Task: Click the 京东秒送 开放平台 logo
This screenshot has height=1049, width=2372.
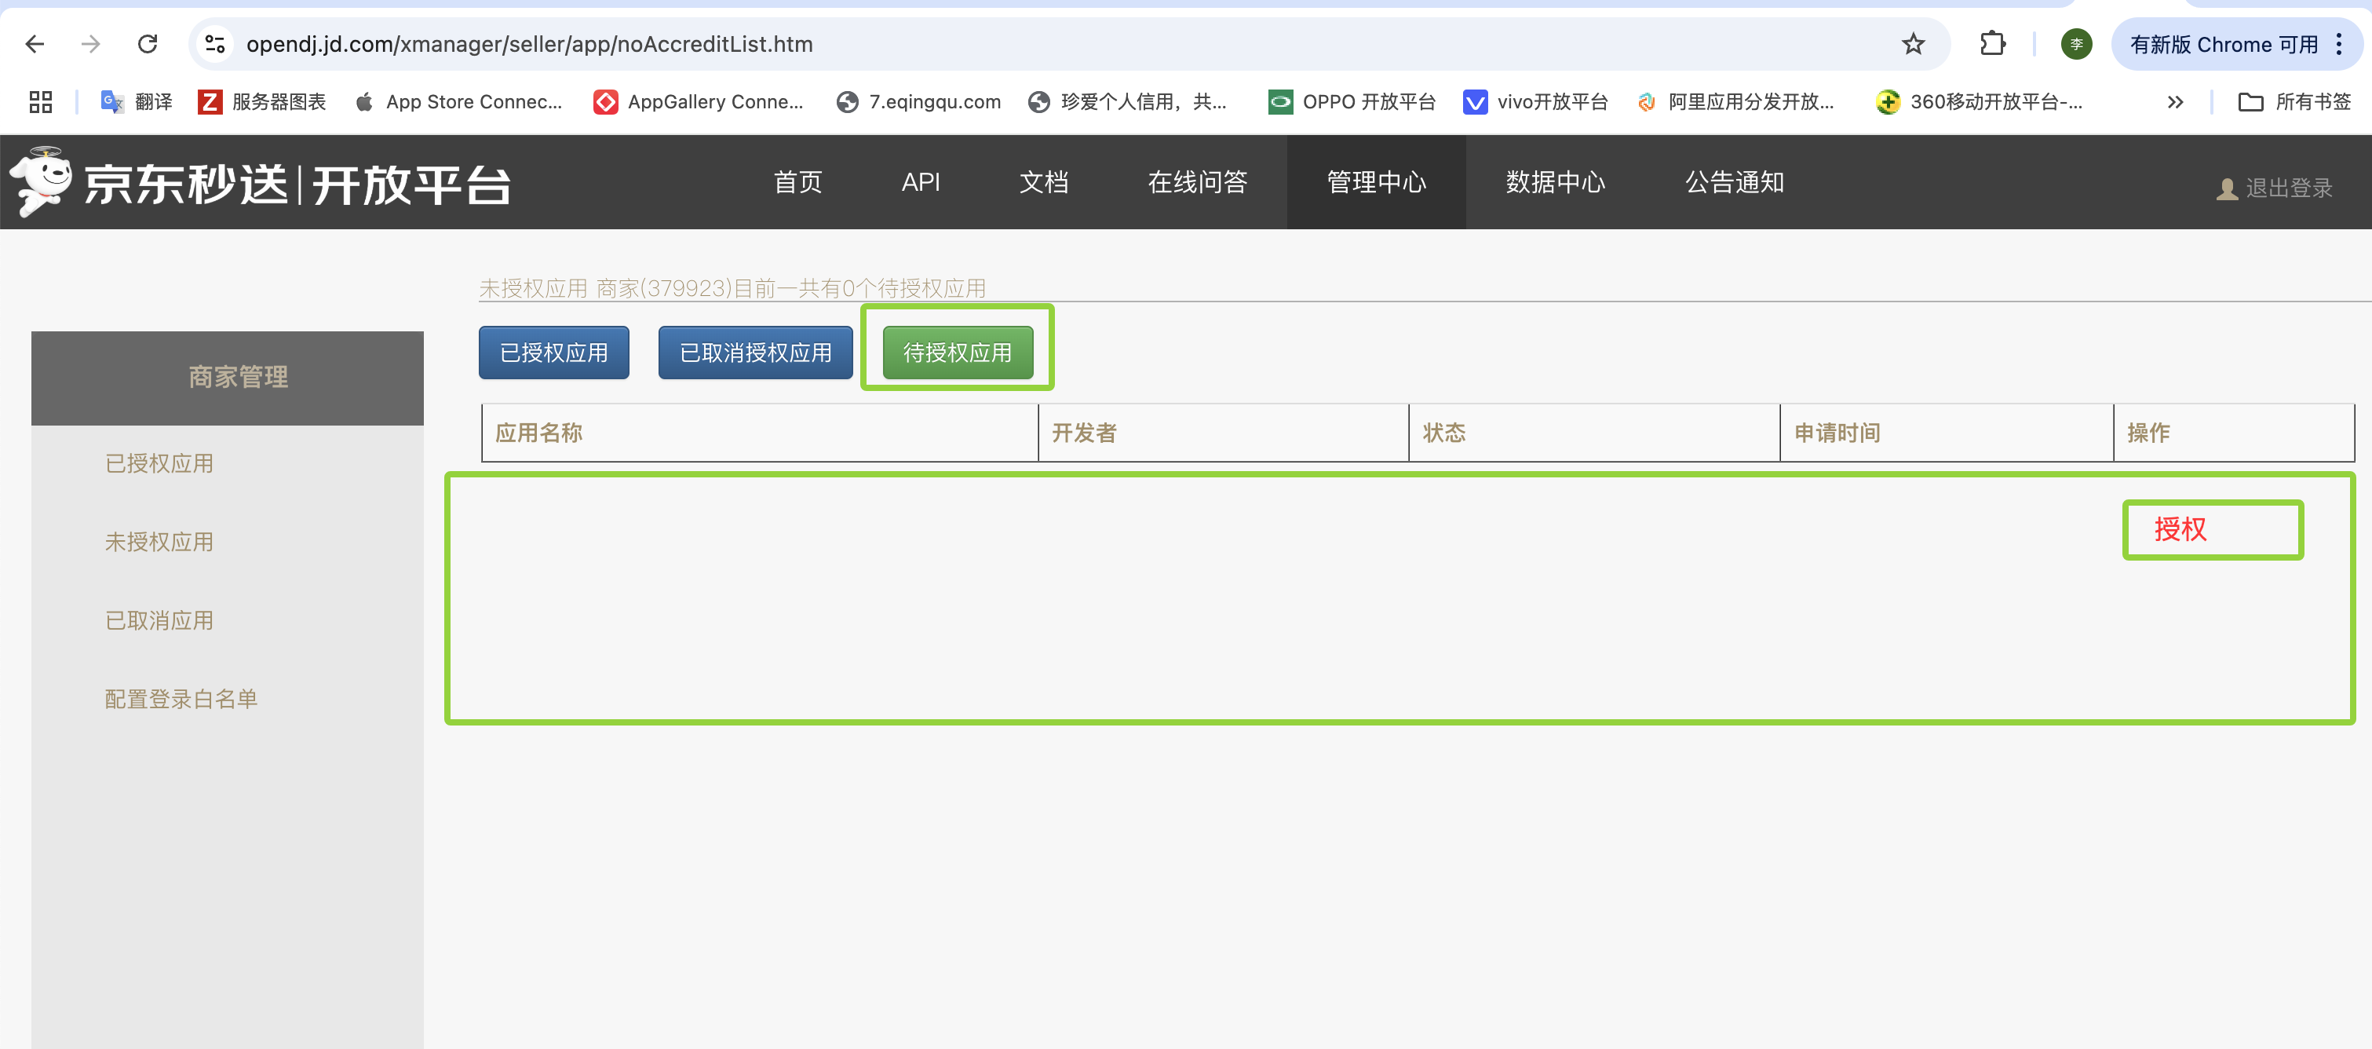Action: coord(261,183)
